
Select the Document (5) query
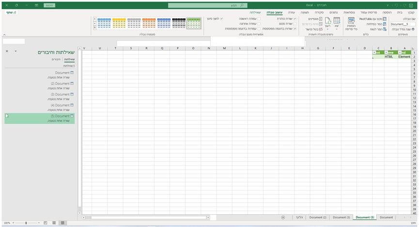click(40, 118)
